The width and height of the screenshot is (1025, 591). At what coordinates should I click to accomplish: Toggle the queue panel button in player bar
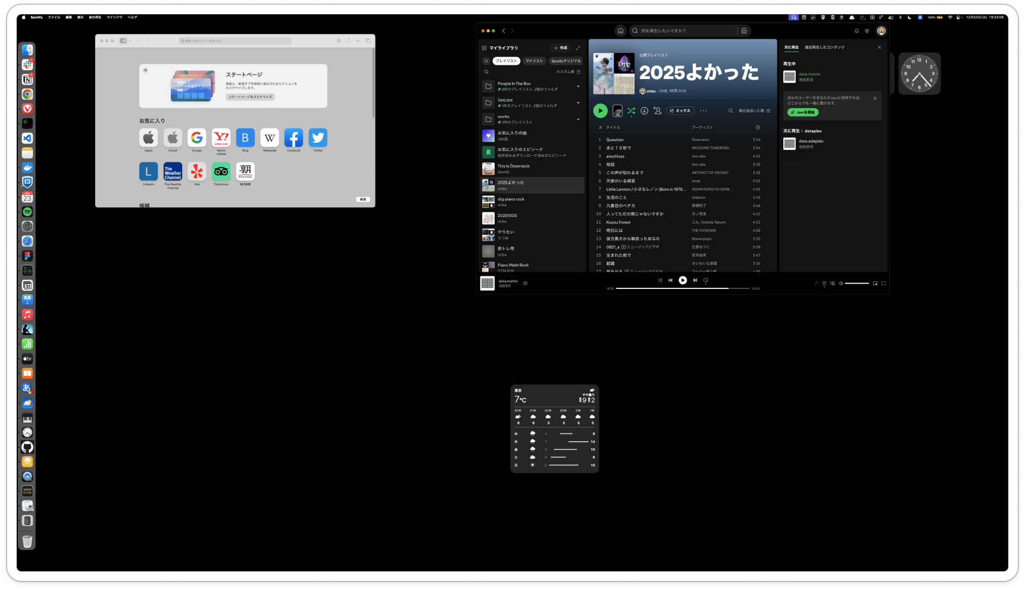click(x=824, y=284)
